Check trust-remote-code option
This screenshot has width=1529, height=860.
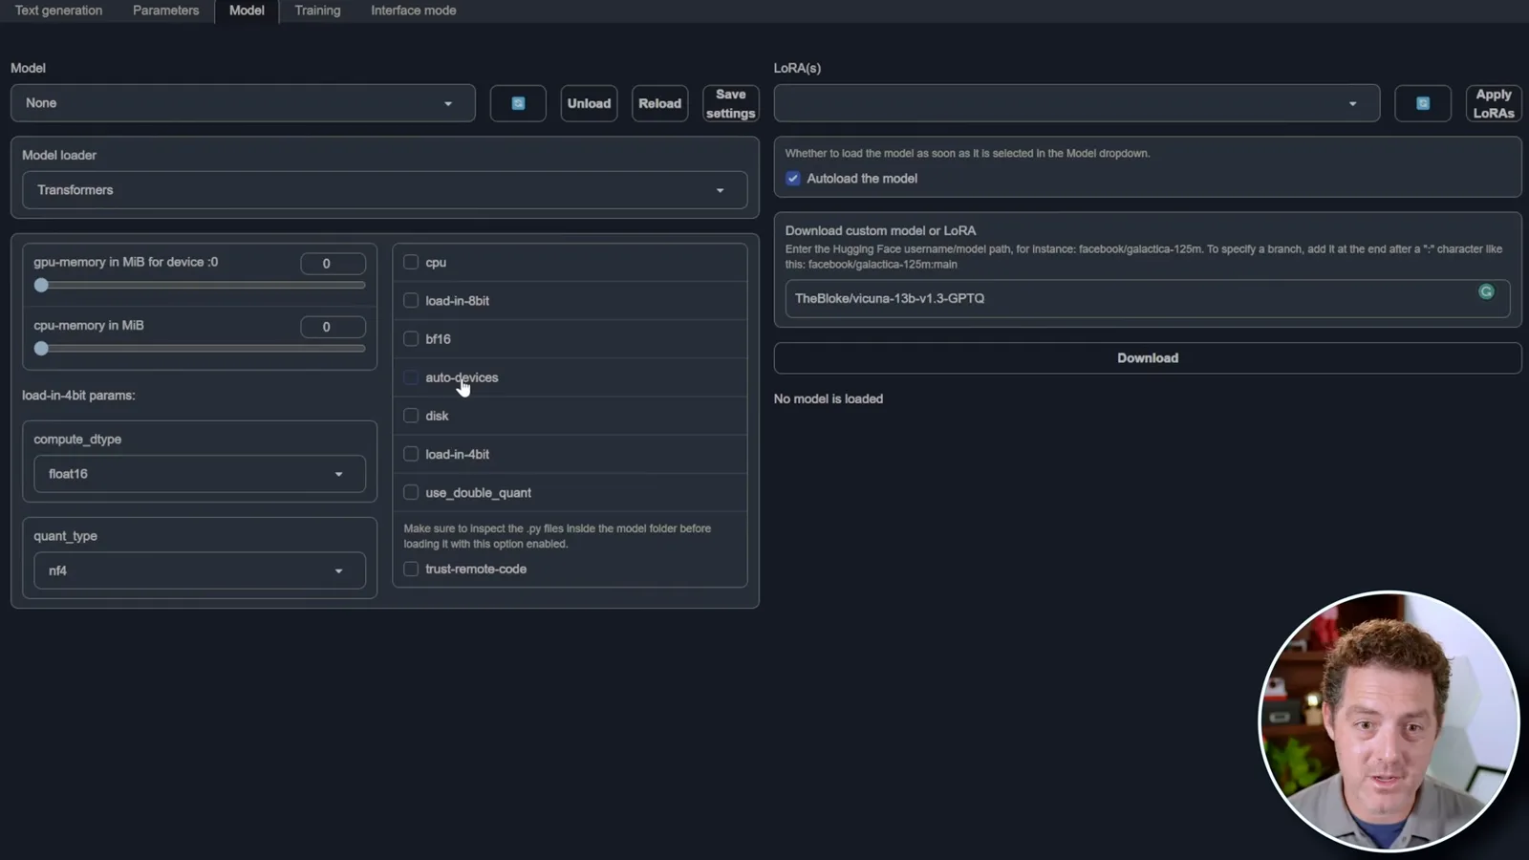click(x=411, y=569)
